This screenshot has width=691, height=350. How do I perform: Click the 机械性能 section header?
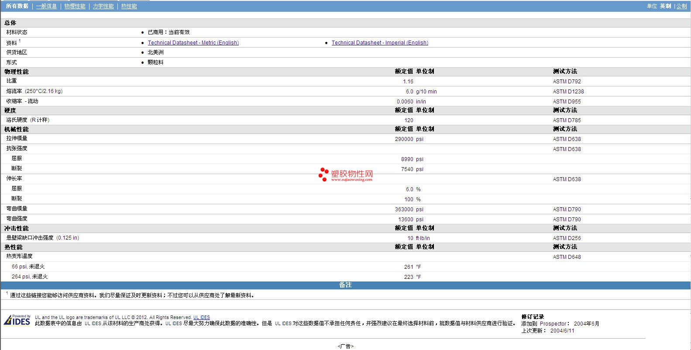point(17,129)
